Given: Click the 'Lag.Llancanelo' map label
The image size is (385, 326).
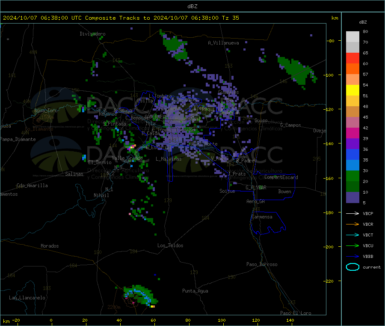Looking at the screenshot, I should coord(27,298).
